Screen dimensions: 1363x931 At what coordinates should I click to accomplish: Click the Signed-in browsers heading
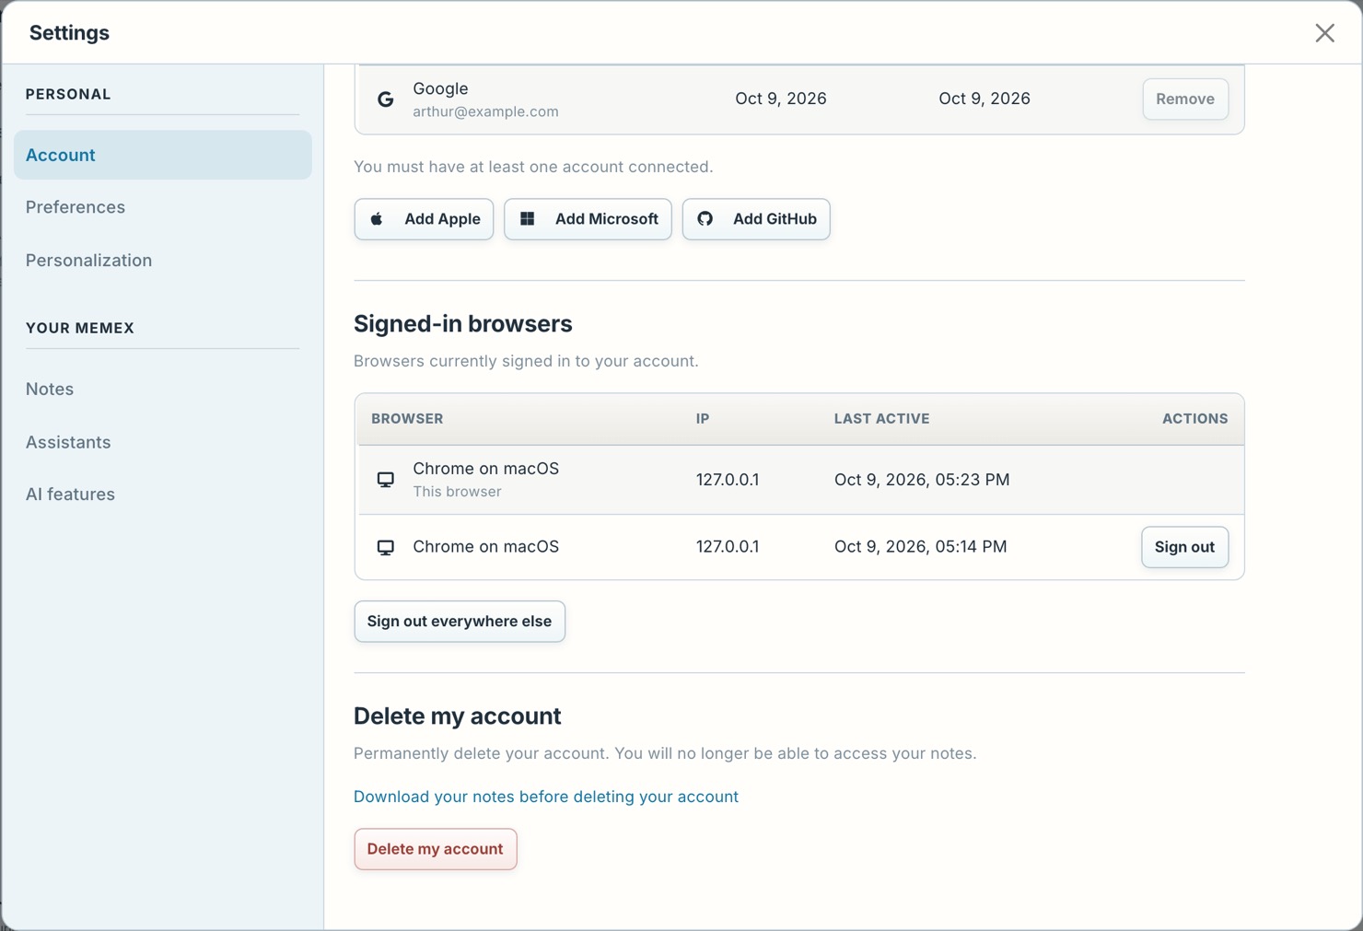click(463, 324)
